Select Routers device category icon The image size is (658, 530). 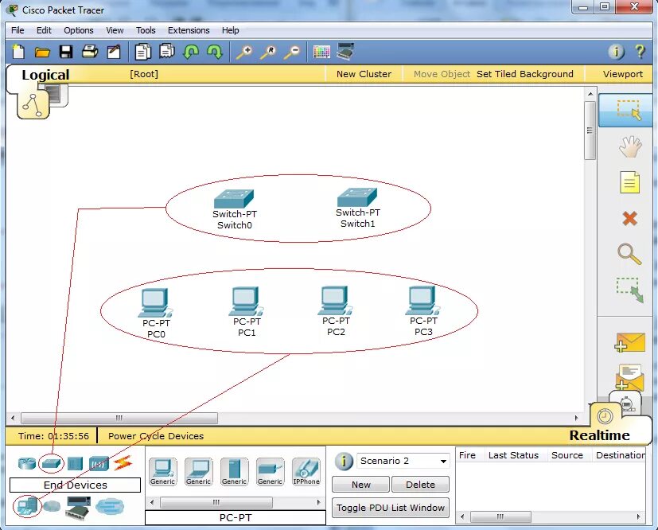coord(27,463)
